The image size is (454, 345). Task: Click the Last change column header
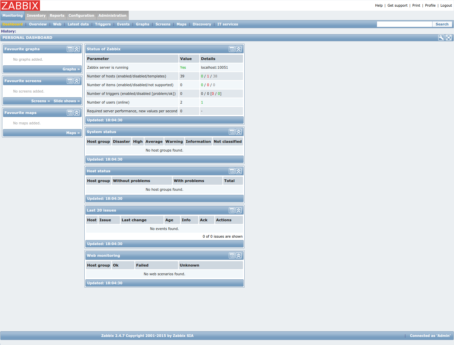142,220
